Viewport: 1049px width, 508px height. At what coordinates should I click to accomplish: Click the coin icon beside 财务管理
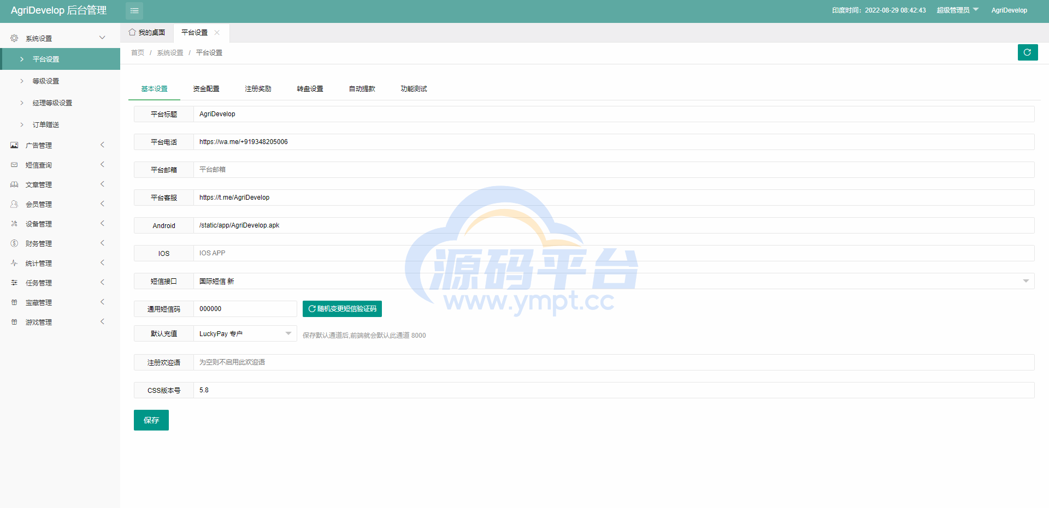tap(14, 243)
